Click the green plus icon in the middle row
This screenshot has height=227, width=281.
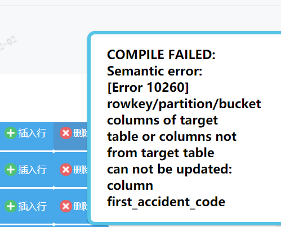11,170
